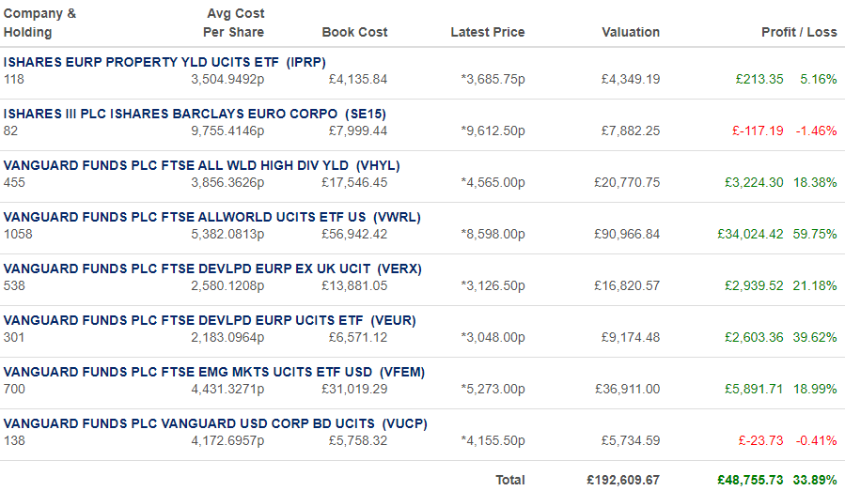Click the VUCP loss percentage -0.41%
The height and width of the screenshot is (491, 845).
click(x=816, y=441)
